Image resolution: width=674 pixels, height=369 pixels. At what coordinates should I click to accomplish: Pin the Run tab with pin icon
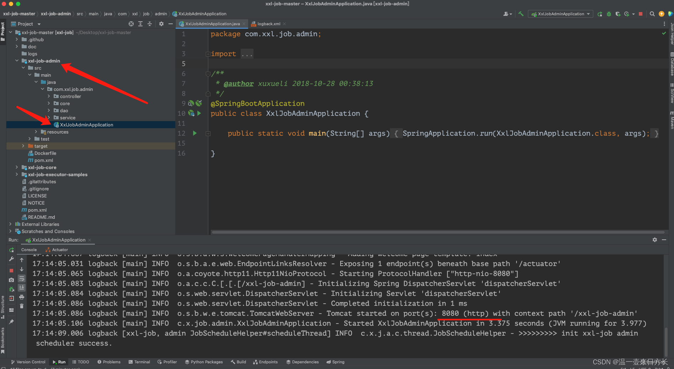pyautogui.click(x=11, y=322)
